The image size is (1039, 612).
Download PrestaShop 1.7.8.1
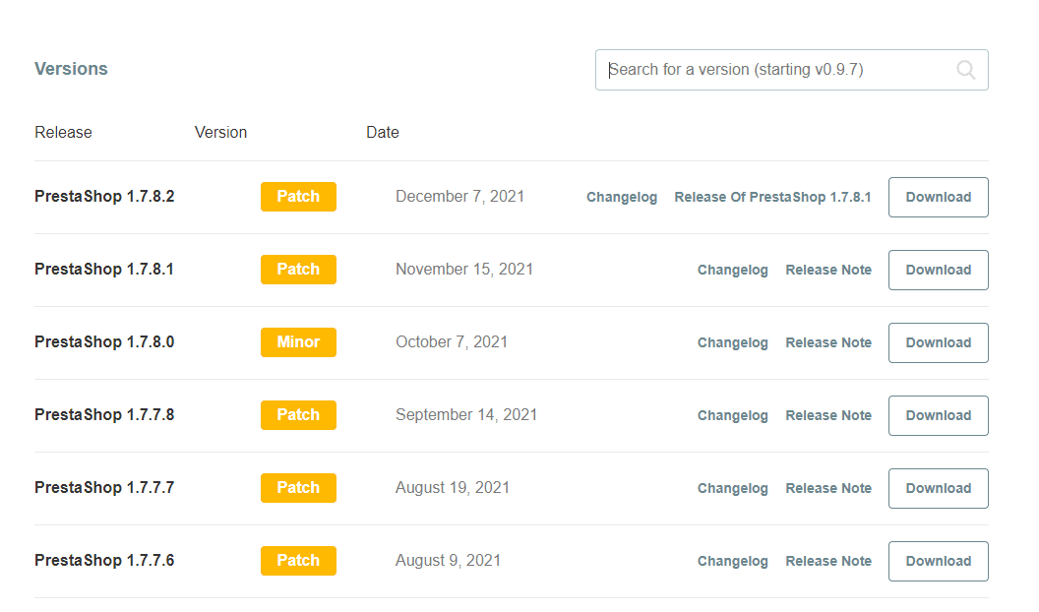point(938,270)
